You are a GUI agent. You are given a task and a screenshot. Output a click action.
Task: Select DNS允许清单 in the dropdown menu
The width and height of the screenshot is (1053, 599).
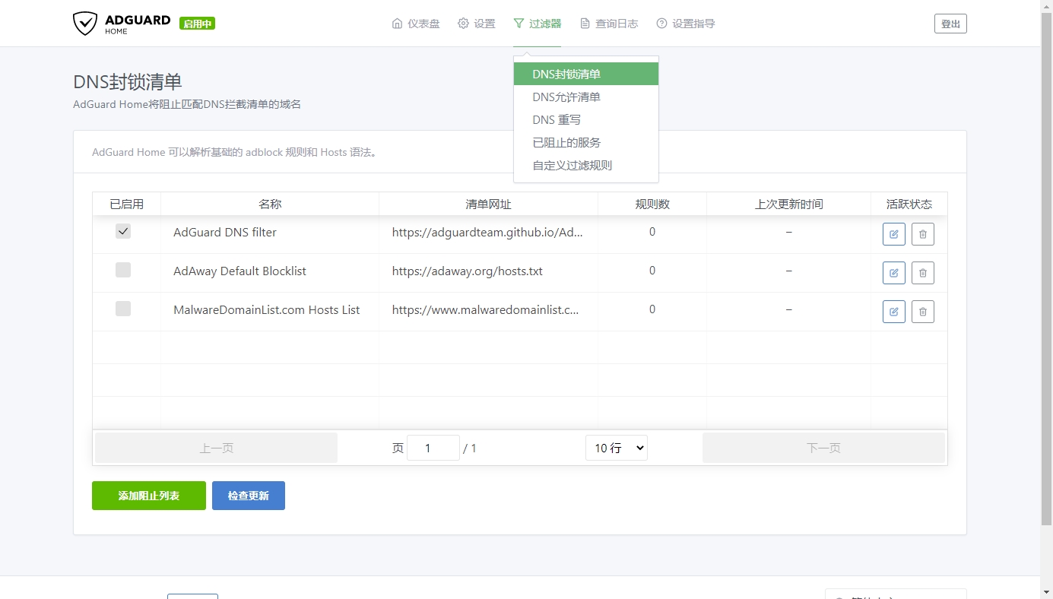[x=586, y=97]
